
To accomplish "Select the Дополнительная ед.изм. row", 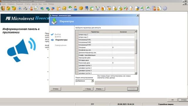I will pos(106,53).
